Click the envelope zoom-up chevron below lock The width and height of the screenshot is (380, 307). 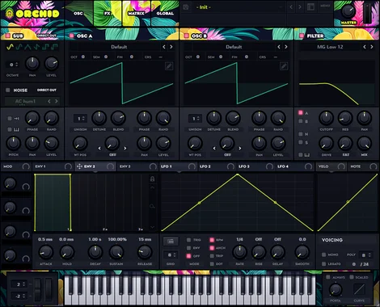pyautogui.click(x=152, y=187)
